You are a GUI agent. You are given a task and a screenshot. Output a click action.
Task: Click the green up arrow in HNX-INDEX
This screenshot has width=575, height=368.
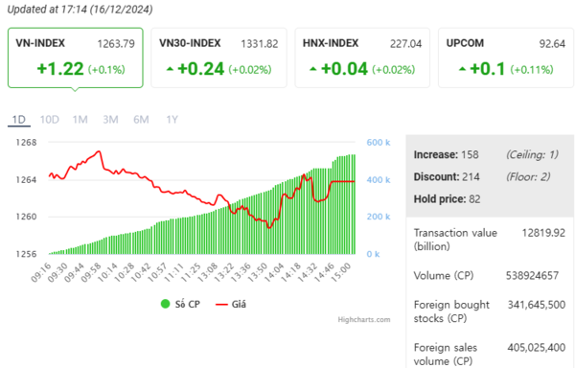tap(312, 69)
